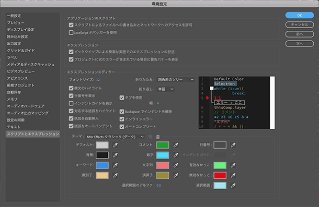
Task: Toggle 構文のハイライト checkbox
Action: (71, 88)
